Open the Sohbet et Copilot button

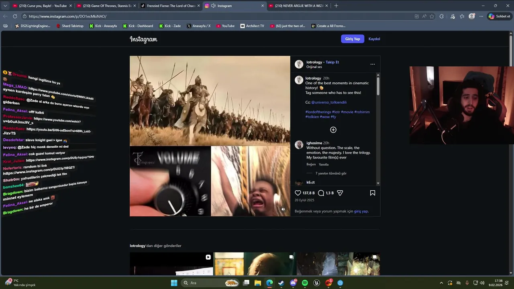(500, 16)
